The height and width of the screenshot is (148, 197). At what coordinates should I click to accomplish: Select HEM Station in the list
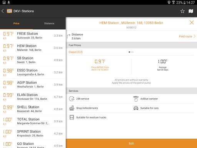point(33,48)
